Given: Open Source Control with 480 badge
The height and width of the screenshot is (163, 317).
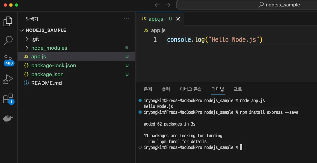Looking at the screenshot, I should [8, 60].
